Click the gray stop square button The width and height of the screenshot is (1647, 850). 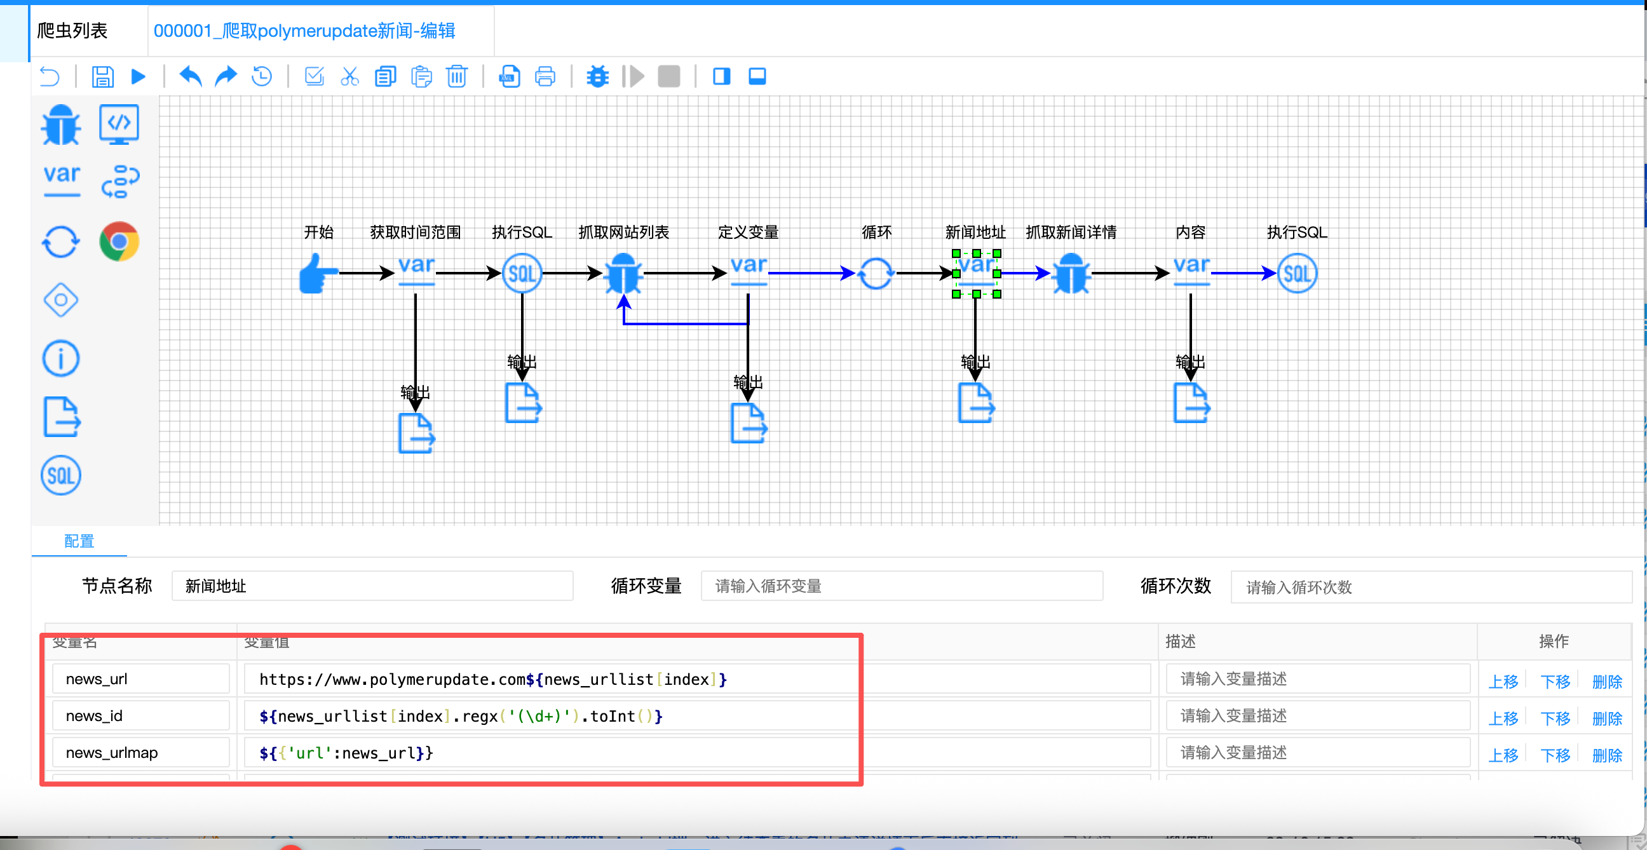668,77
